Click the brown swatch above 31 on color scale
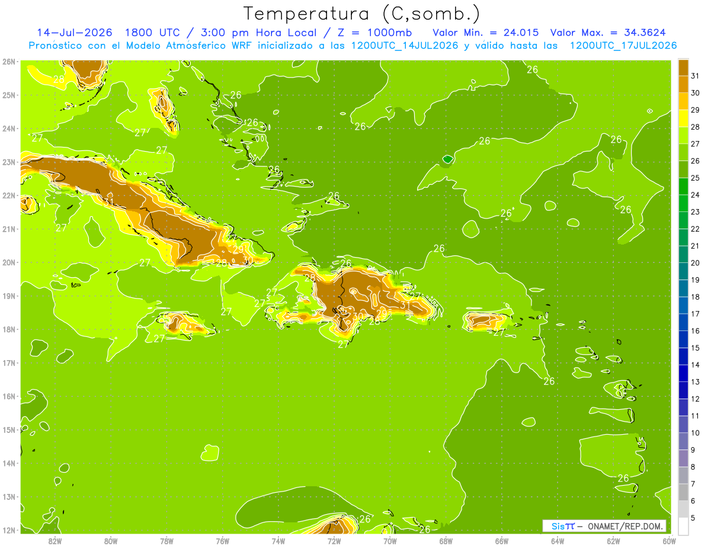 683,68
